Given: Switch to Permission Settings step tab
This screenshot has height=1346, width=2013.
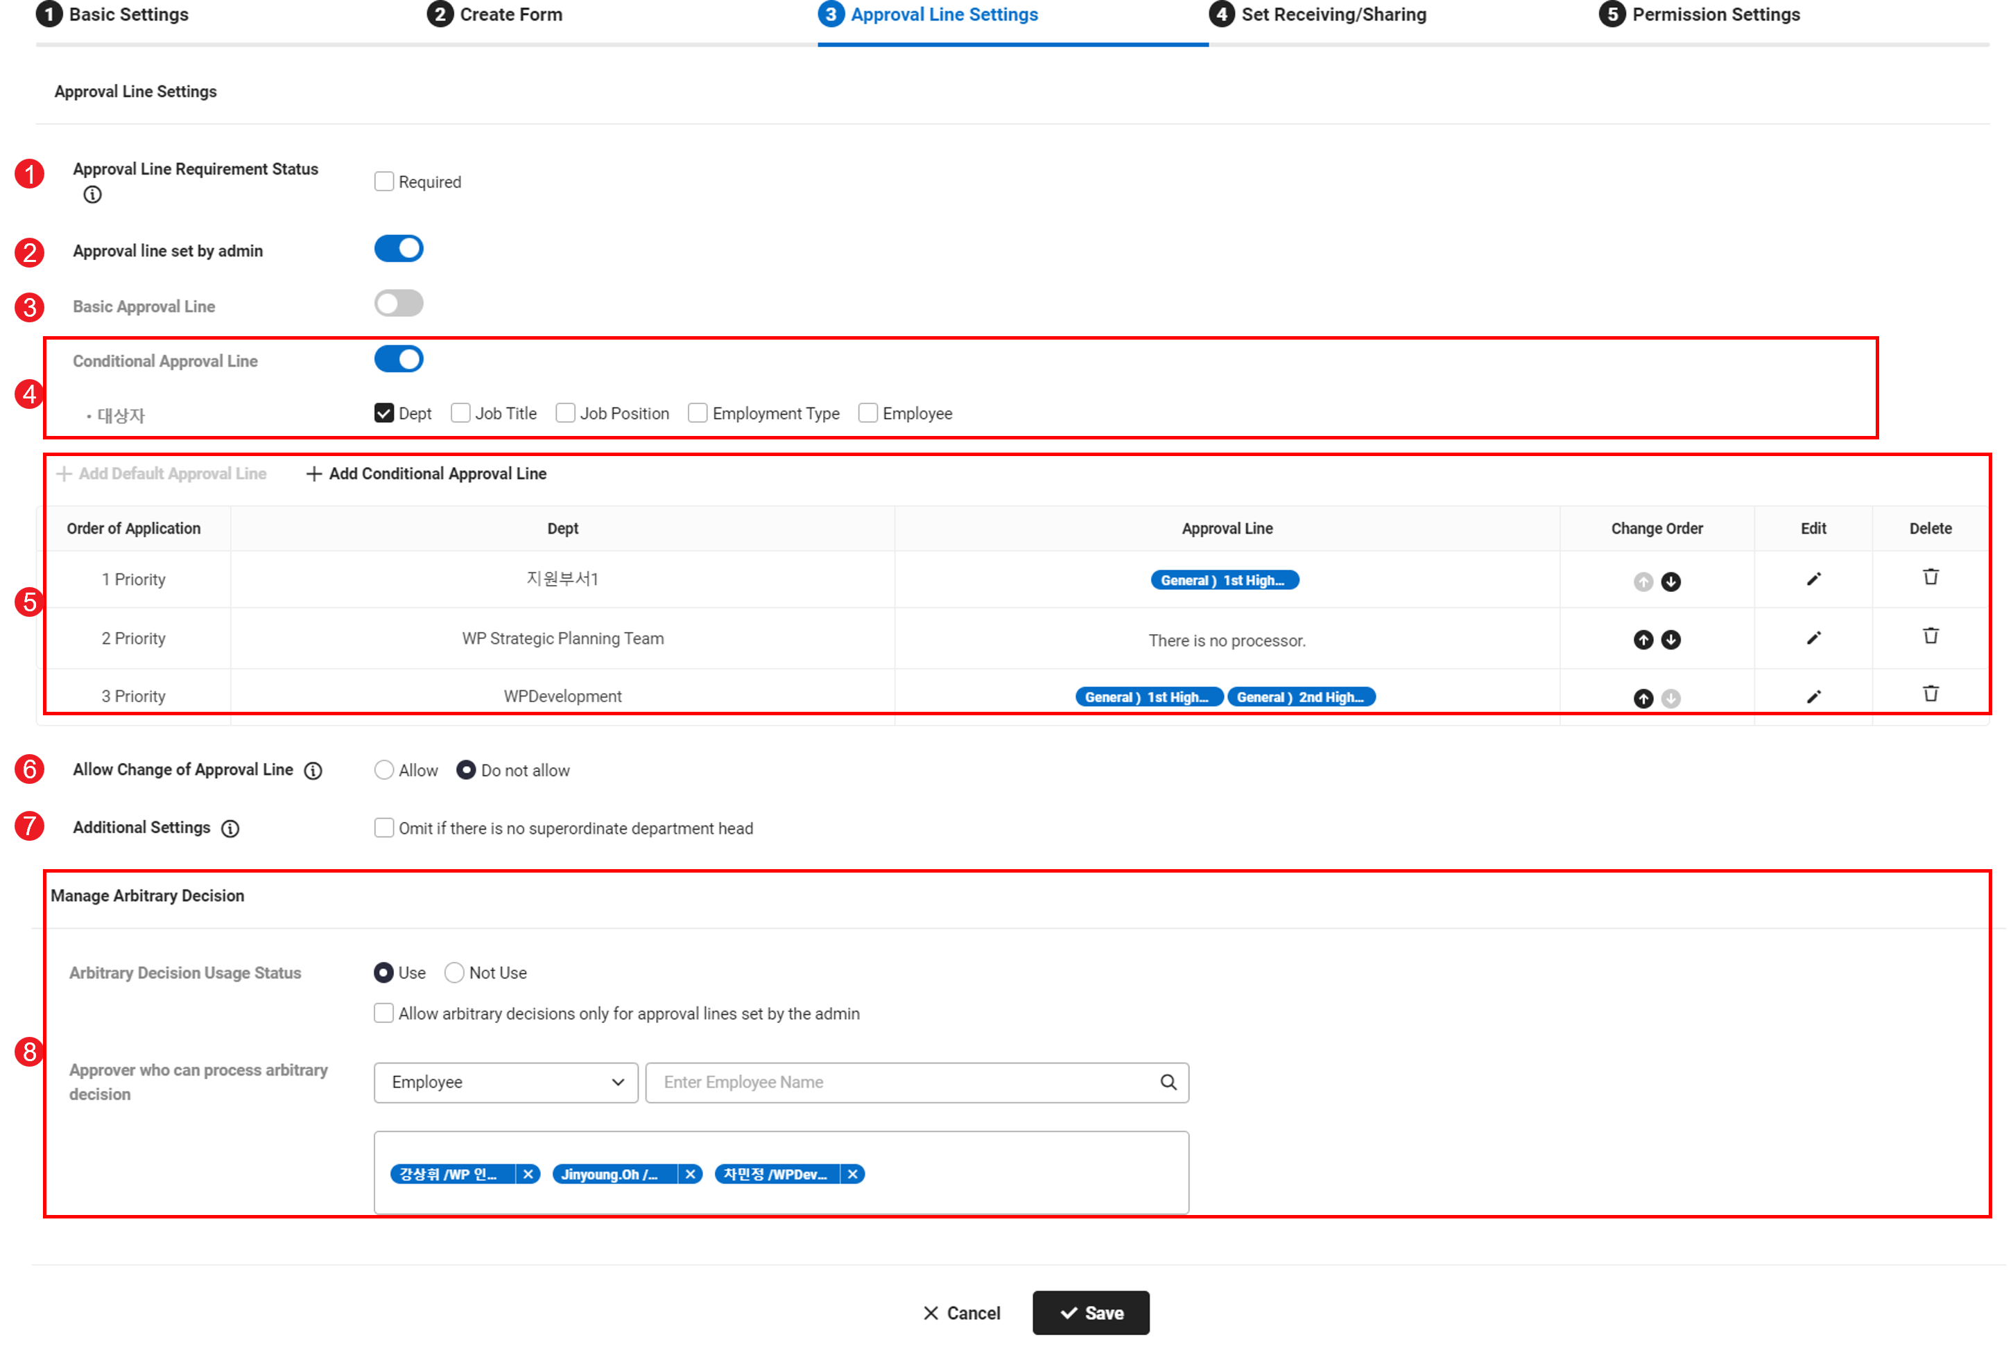Looking at the screenshot, I should (1714, 15).
